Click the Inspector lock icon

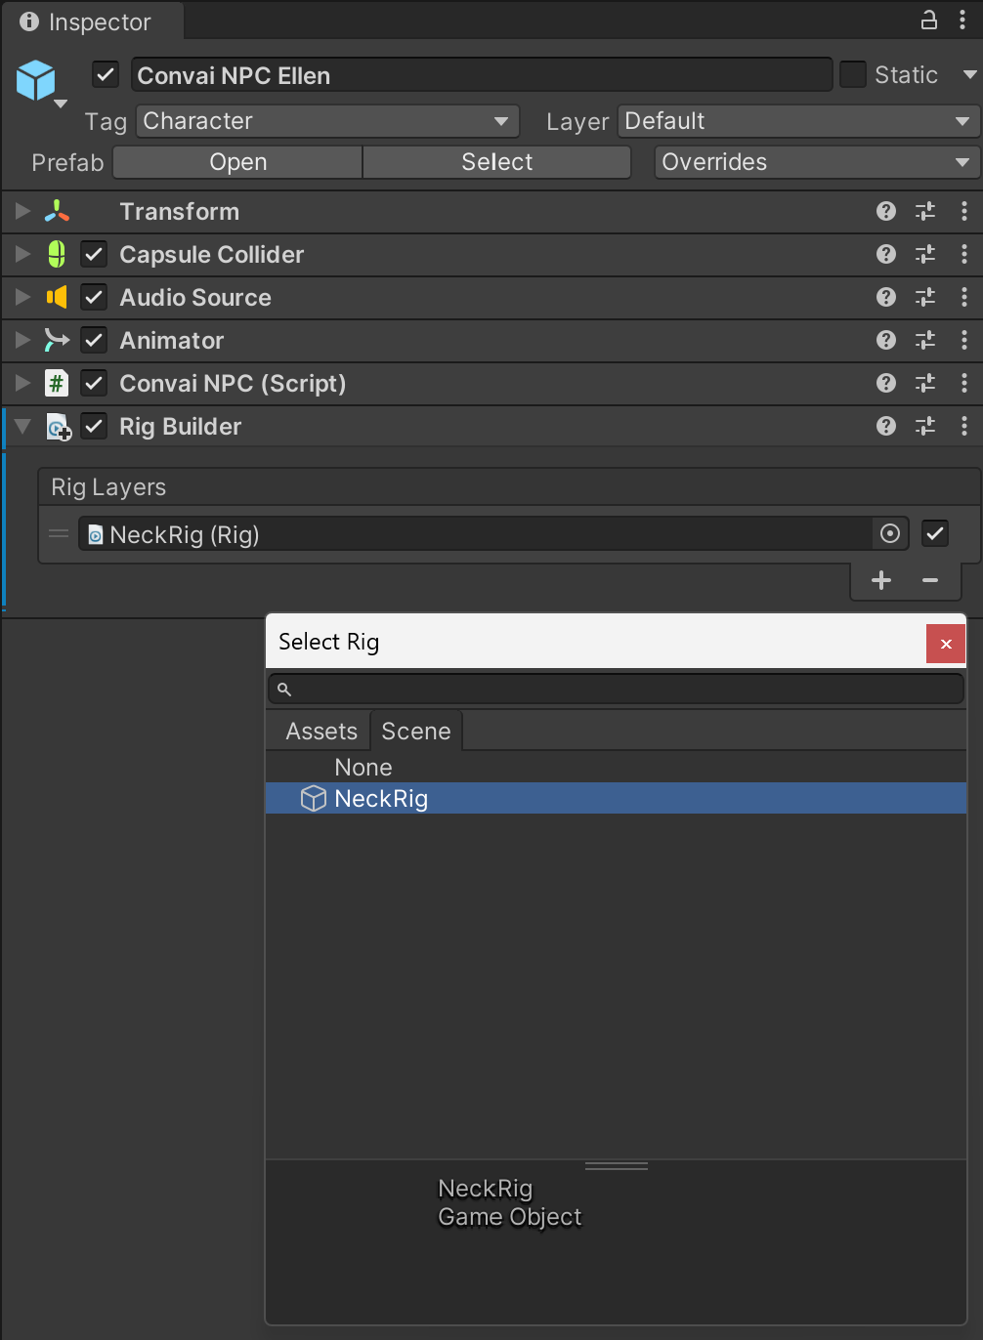point(928,20)
